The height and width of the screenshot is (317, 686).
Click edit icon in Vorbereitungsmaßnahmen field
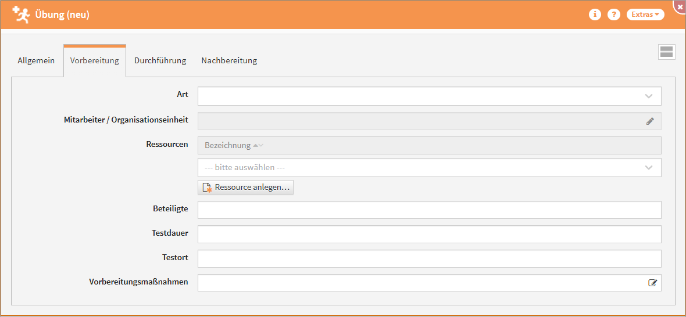click(x=653, y=283)
